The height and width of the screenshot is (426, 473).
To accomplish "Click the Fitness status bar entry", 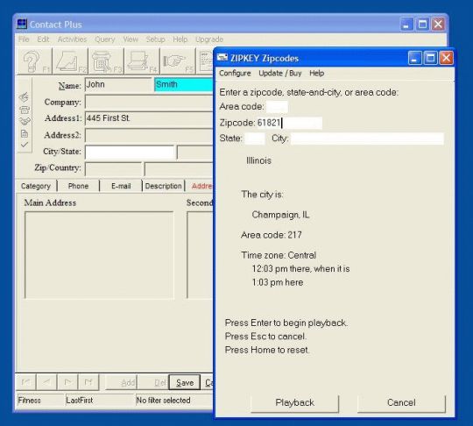I will (x=40, y=401).
